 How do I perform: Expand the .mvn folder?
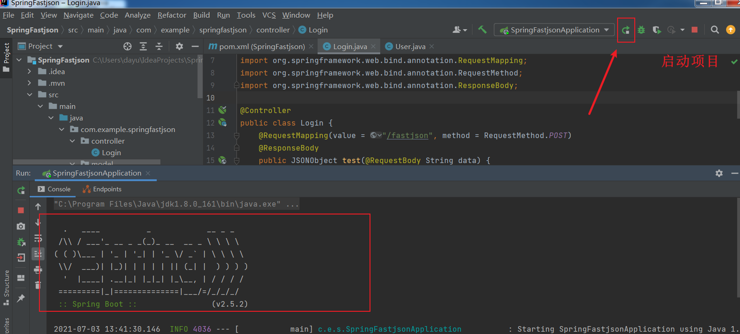[x=29, y=83]
